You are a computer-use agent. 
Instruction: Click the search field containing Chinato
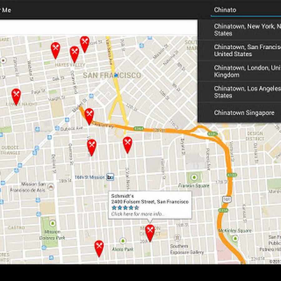246,10
